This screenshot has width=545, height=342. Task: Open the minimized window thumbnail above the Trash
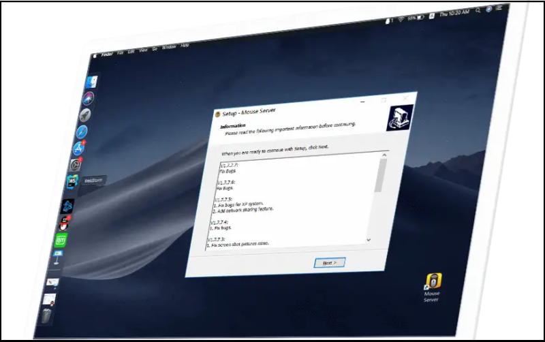point(49,299)
